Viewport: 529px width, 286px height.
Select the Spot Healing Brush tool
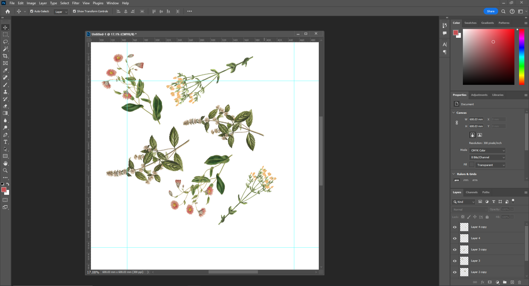pyautogui.click(x=5, y=78)
